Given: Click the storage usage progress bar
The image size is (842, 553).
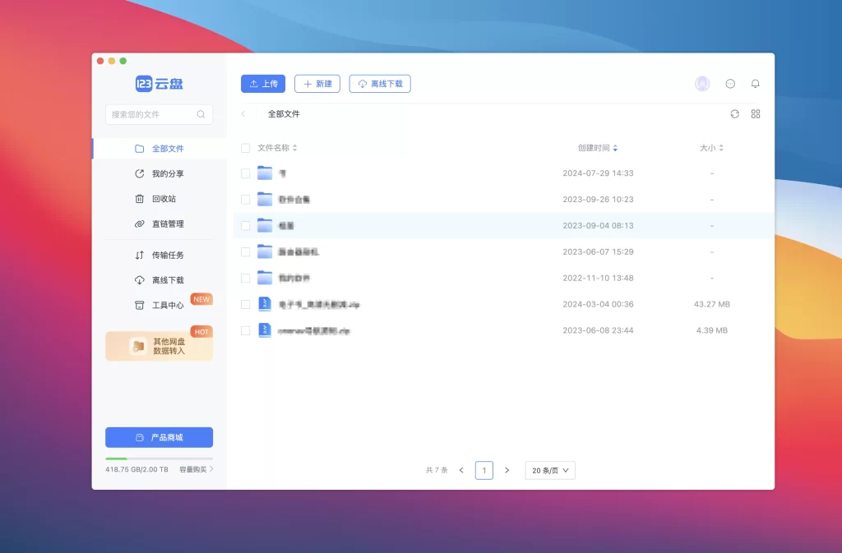Looking at the screenshot, I should click(159, 459).
